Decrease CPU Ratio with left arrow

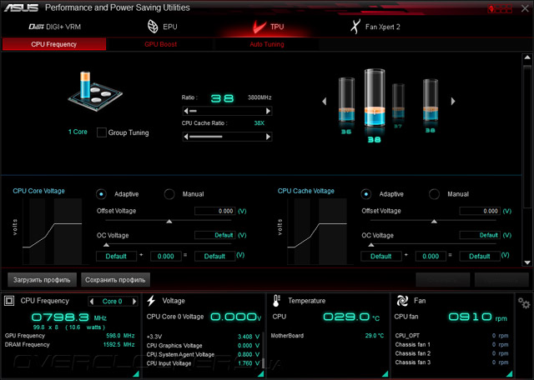[186, 111]
